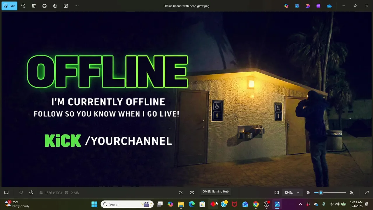Viewport: 373px width, 210px height.
Task: Zoom in with the plus magnifier
Action: point(351,192)
